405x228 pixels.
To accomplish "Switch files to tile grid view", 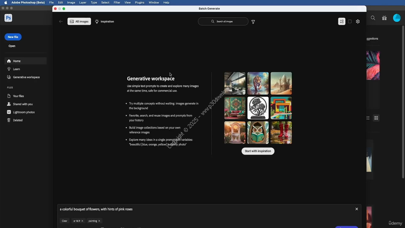I will pos(376,118).
